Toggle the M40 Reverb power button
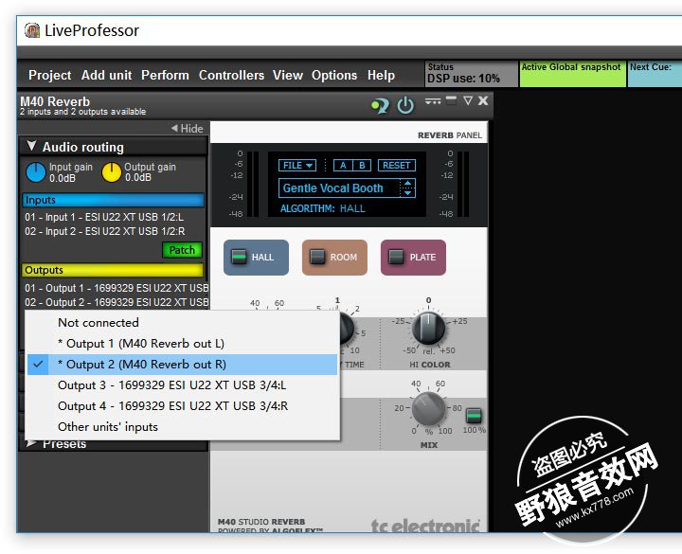The height and width of the screenshot is (554, 682). coord(405,105)
